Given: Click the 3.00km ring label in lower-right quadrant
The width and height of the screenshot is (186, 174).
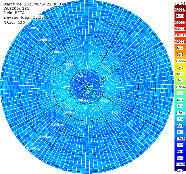Looking at the screenshot, I should click(x=129, y=124).
